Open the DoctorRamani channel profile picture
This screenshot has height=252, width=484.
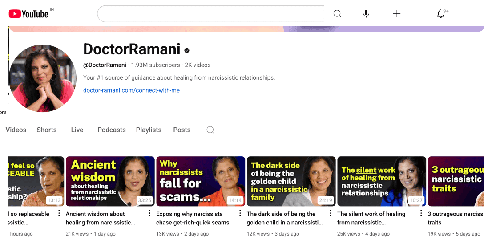43,78
